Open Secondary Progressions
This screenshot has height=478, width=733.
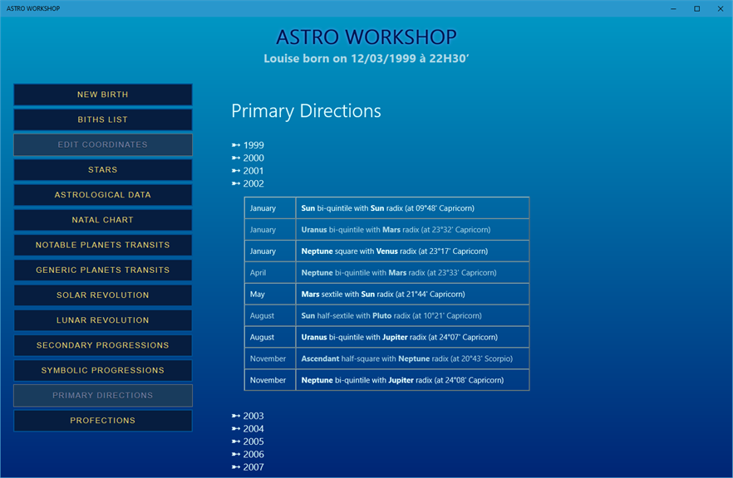point(103,345)
